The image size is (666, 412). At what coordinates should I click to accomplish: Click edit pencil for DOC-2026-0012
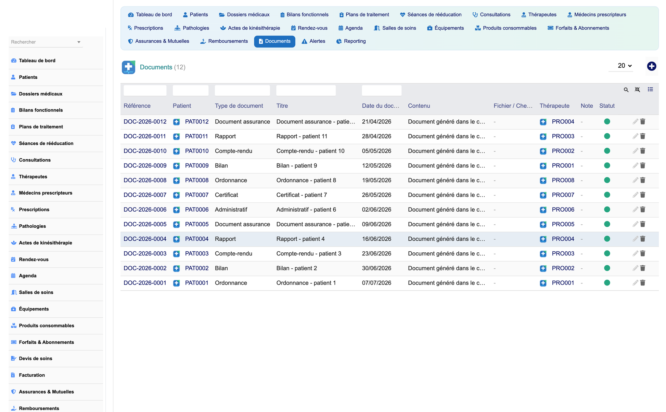(x=635, y=121)
